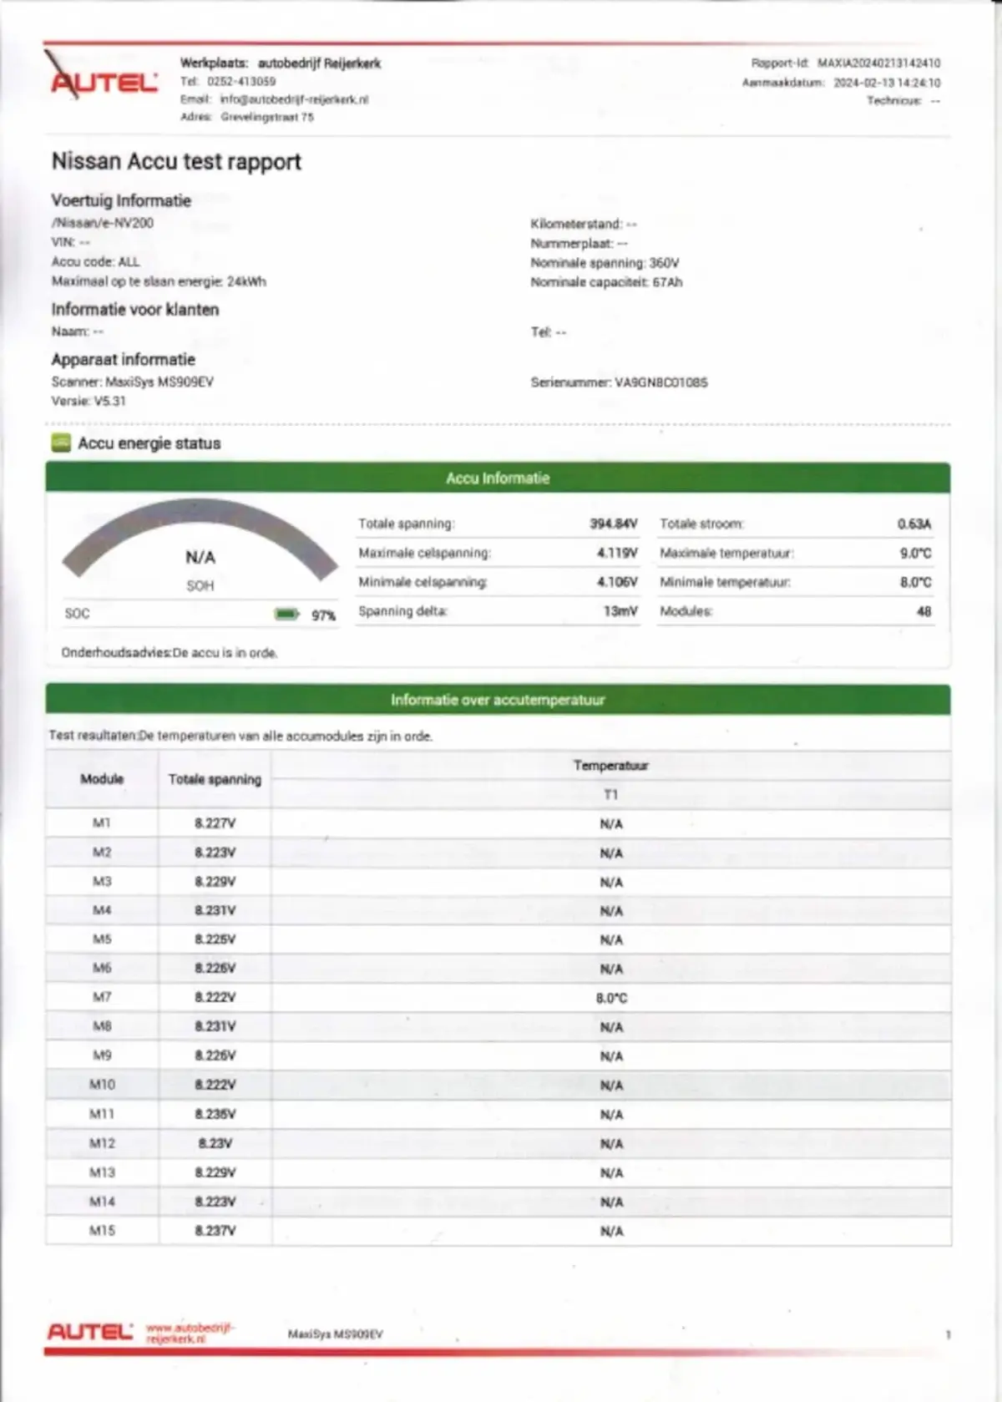Open the www.autobedrijf-reijerkerk.nl footer link
Viewport: 1002px width, 1402px height.
pos(190,1333)
